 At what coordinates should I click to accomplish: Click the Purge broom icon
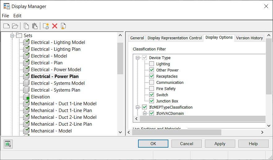click(63, 26)
